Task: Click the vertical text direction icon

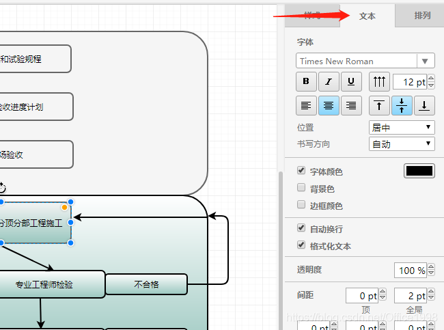Action: point(379,81)
